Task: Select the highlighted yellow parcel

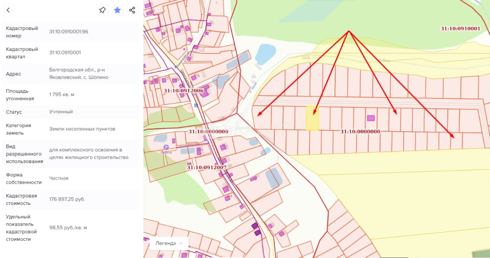Action: [x=312, y=118]
